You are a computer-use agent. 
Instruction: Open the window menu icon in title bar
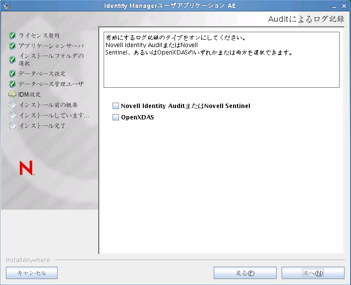coord(6,6)
